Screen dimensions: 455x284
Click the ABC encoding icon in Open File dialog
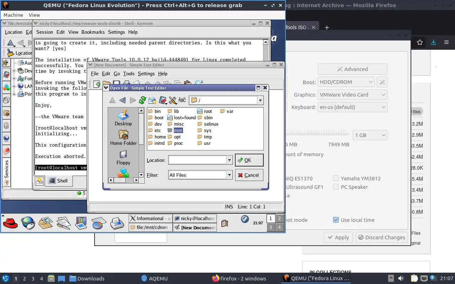[x=182, y=100]
